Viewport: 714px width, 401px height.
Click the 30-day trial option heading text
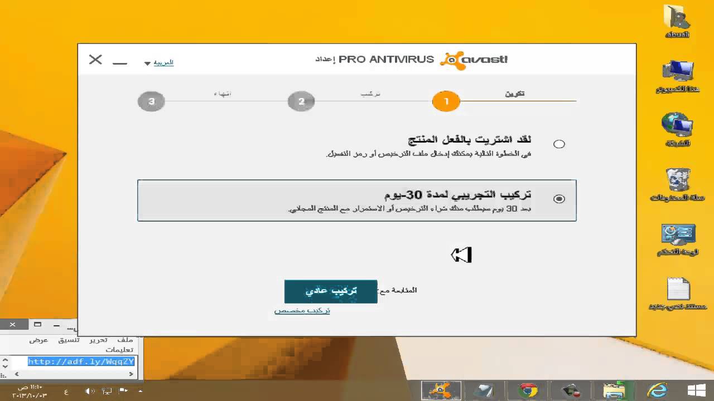458,194
